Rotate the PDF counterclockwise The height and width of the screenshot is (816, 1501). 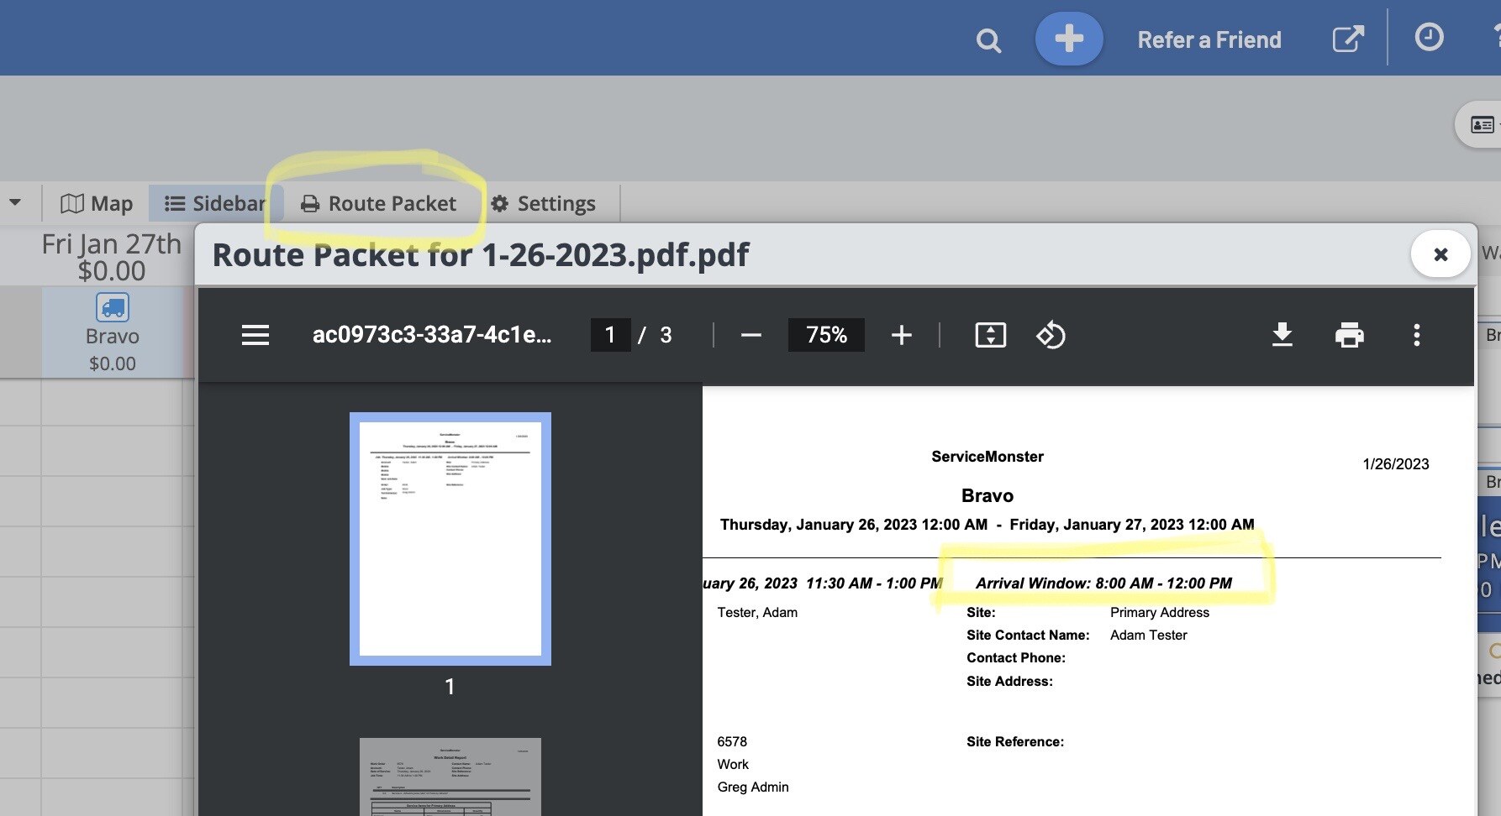tap(1051, 335)
